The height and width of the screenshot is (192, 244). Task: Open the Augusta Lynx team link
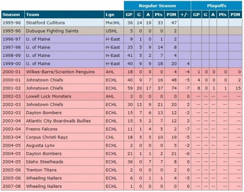41,145
